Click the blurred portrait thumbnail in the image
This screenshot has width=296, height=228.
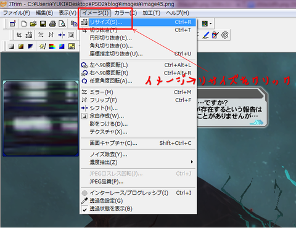click(x=41, y=118)
